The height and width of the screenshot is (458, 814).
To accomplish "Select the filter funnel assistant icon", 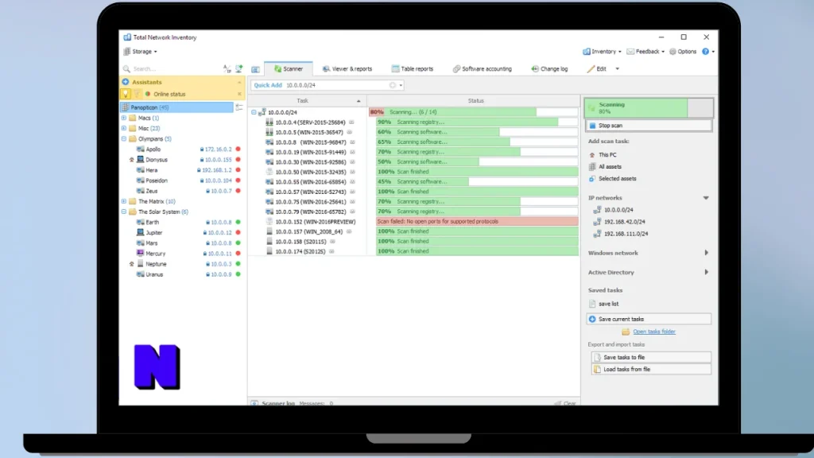I will tap(137, 94).
